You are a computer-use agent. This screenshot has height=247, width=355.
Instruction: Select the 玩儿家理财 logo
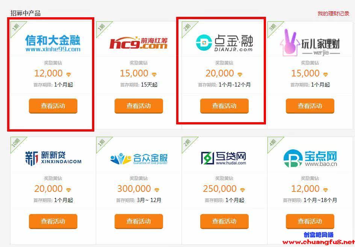310,43
